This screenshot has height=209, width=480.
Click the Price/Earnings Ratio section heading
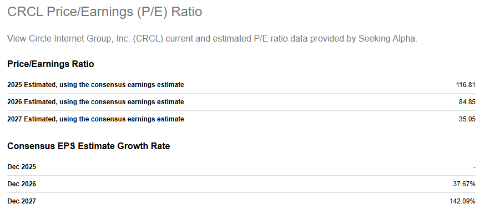tap(50, 64)
